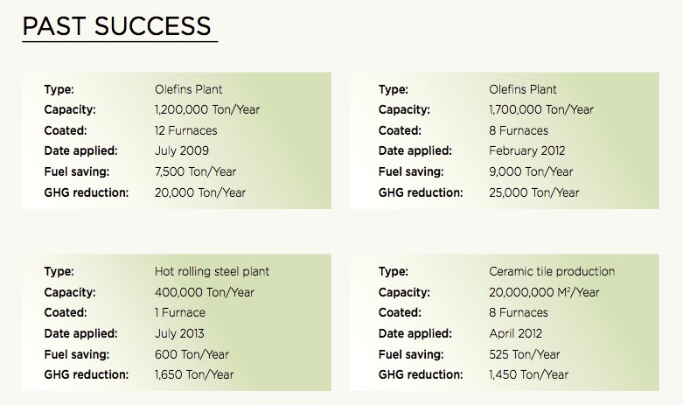The width and height of the screenshot is (683, 405).
Task: Select the 1,700,000 Ton/Year capacity value
Action: tap(541, 109)
